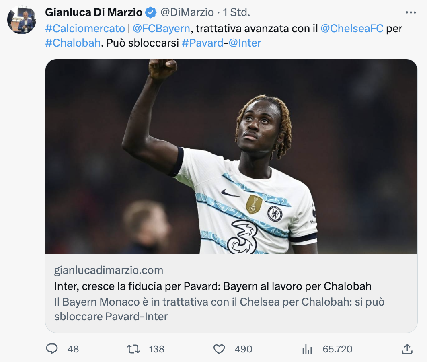The width and height of the screenshot is (427, 362).
Task: Click the blue verified badge
Action: (x=151, y=12)
